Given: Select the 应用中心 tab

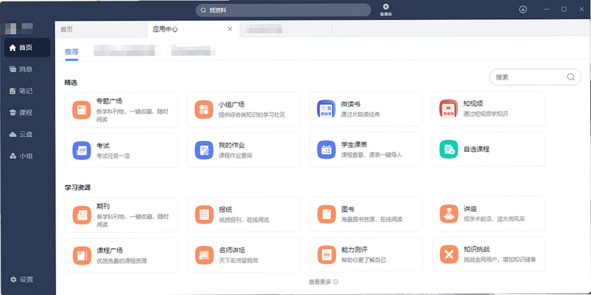Looking at the screenshot, I should tap(193, 29).
